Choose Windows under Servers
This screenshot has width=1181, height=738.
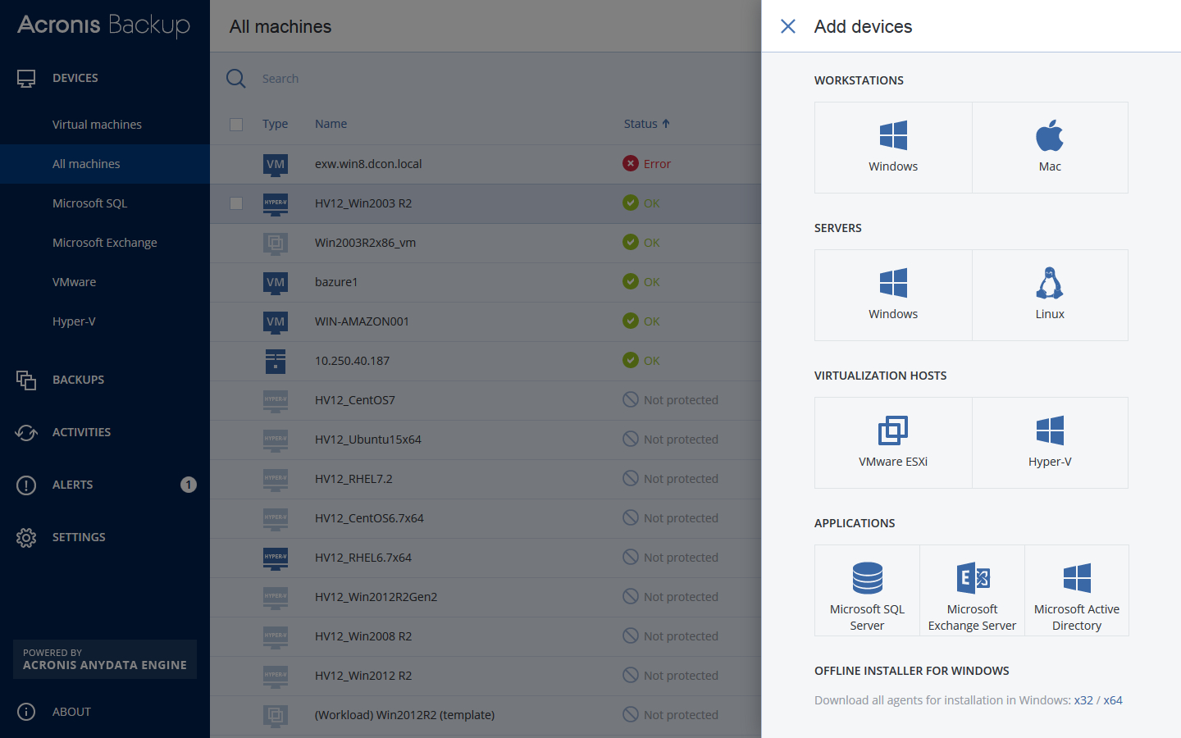point(893,295)
